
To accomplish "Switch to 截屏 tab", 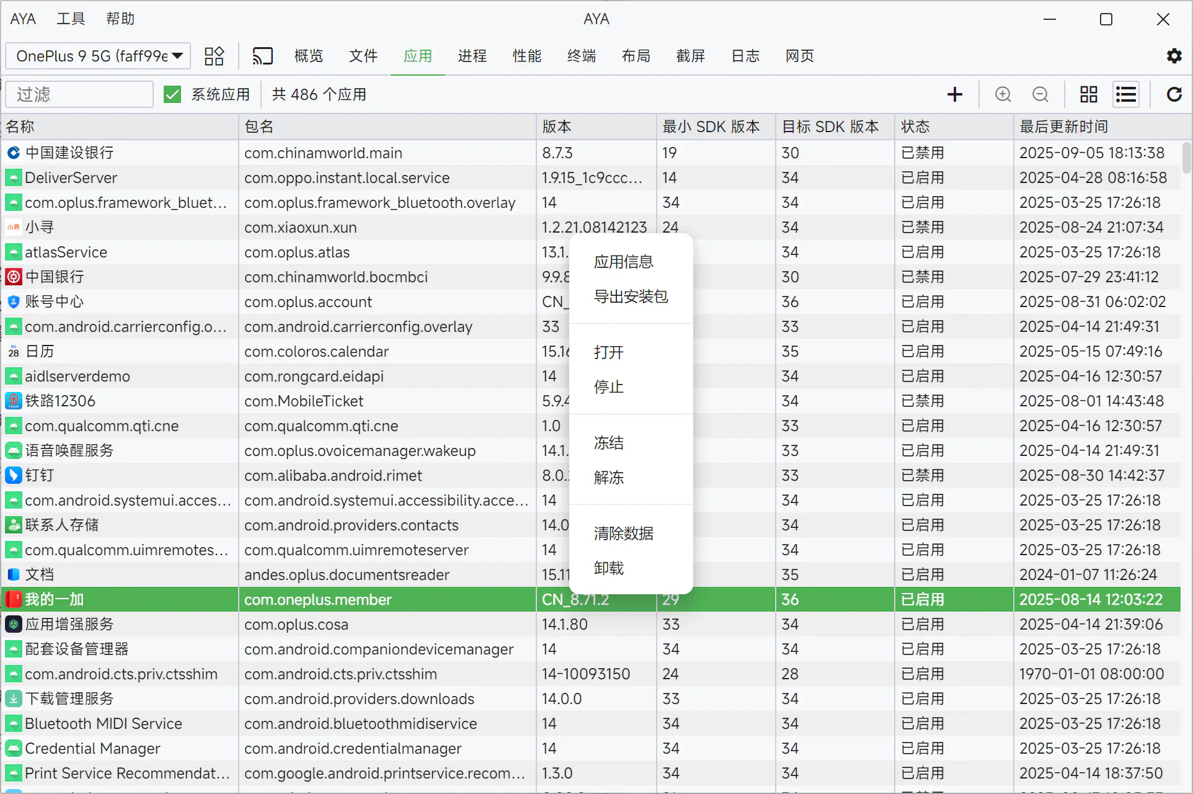I will tap(691, 56).
